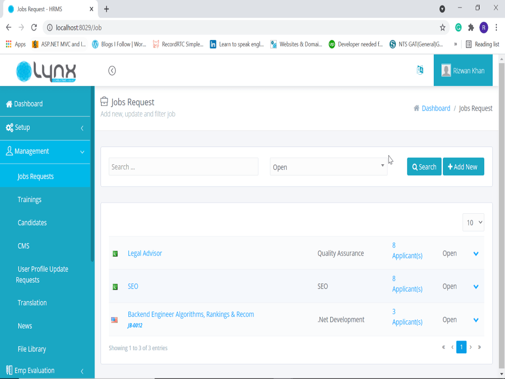Image resolution: width=505 pixels, height=379 pixels.
Task: Open News in the sidebar
Action: pyautogui.click(x=25, y=326)
